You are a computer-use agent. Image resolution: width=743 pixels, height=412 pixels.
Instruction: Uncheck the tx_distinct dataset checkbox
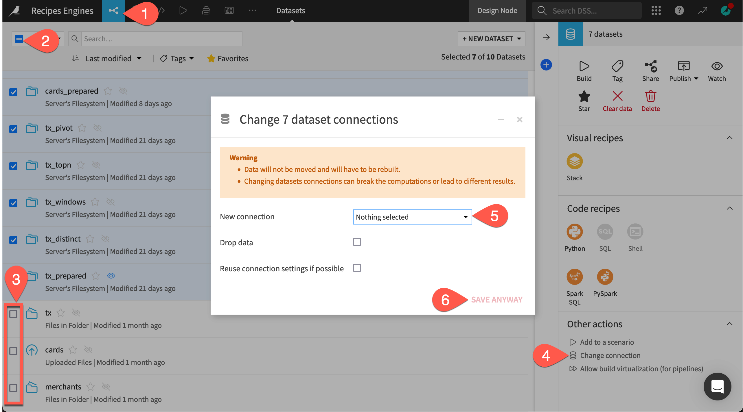coord(13,240)
